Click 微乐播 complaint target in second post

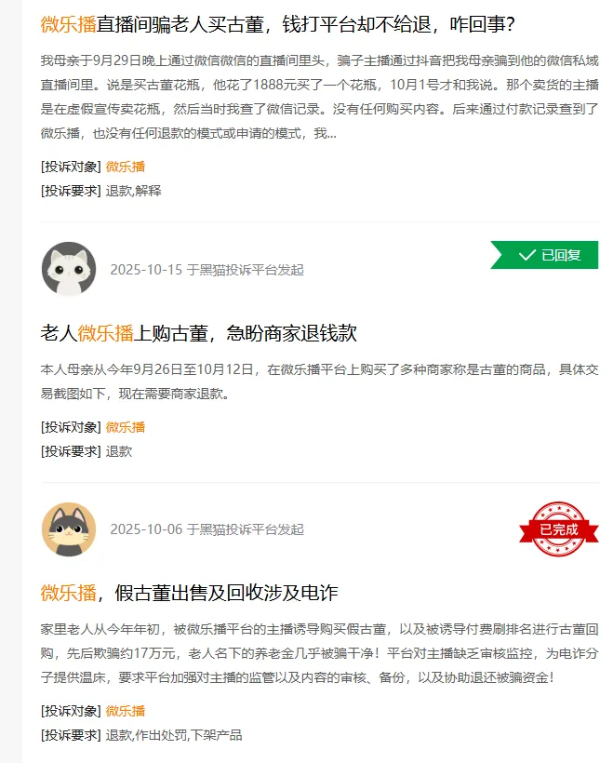pos(126,427)
